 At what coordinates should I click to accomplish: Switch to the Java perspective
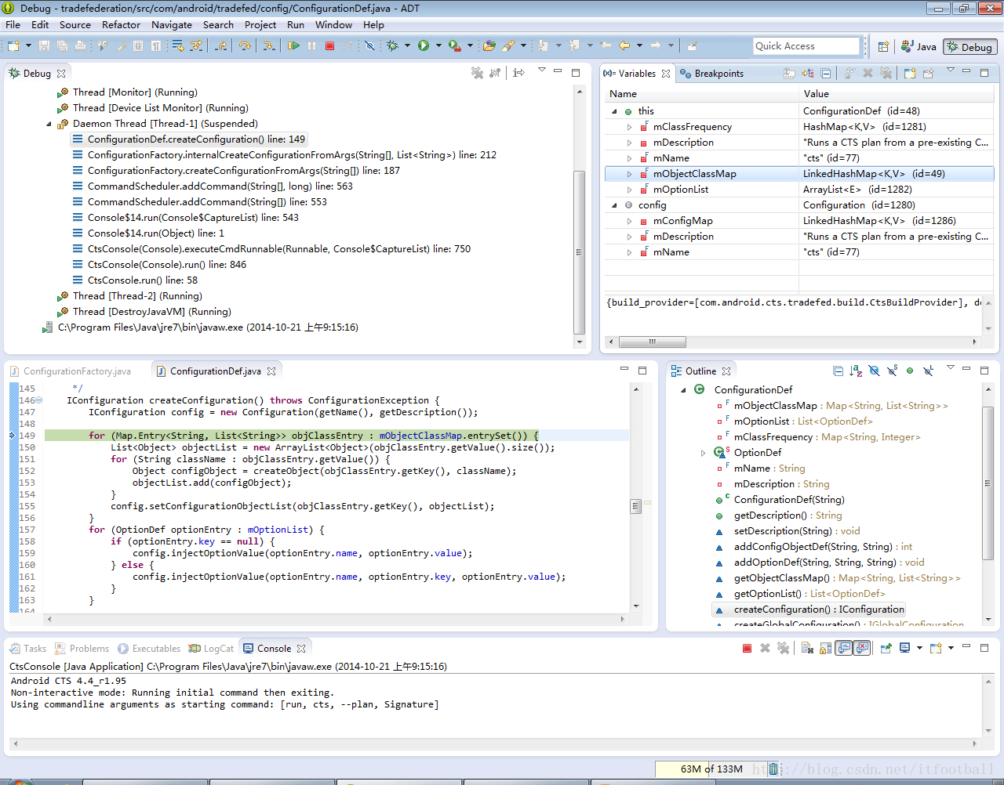pyautogui.click(x=919, y=47)
